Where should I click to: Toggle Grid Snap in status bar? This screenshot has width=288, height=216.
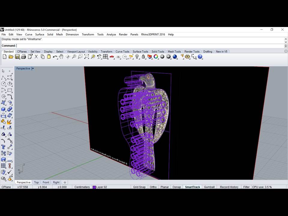point(139,187)
